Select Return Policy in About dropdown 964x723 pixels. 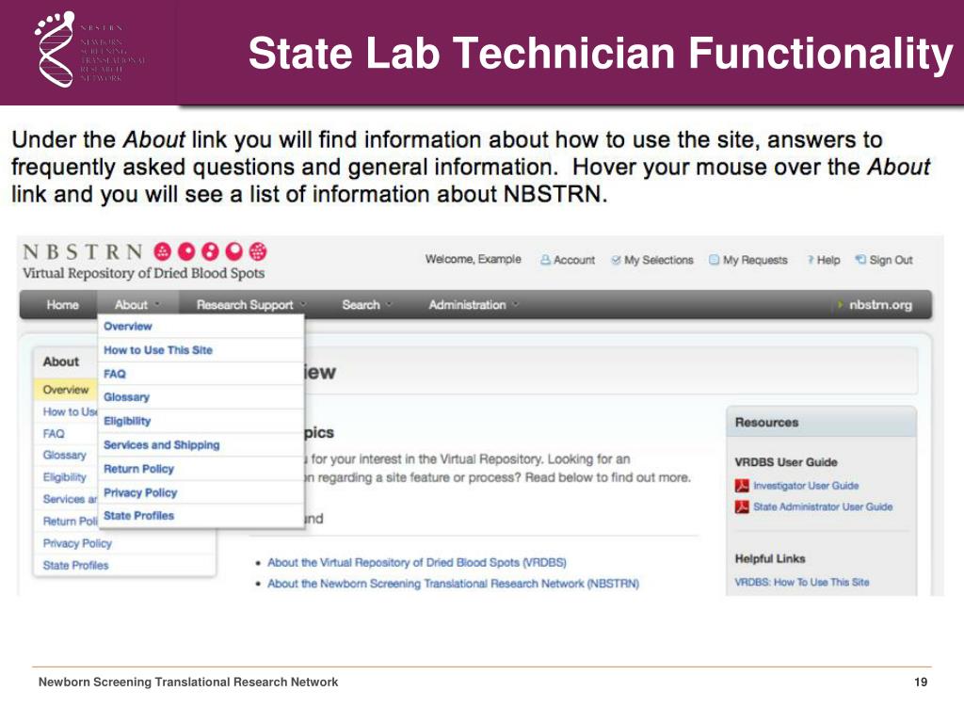(201, 469)
